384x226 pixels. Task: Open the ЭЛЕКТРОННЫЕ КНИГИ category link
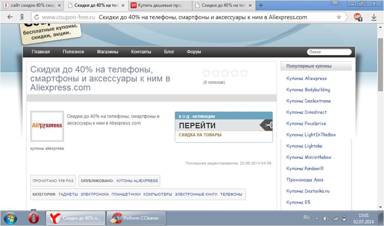196,194
